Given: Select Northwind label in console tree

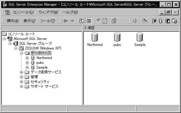Looking at the screenshot, I should [x=44, y=58].
